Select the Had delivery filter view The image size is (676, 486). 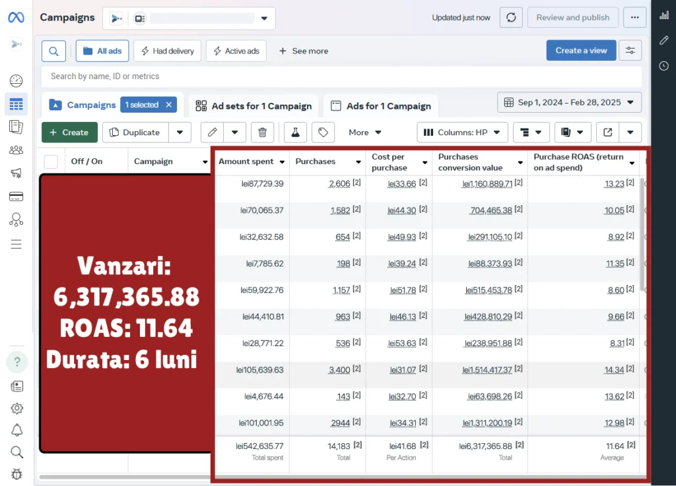click(167, 51)
